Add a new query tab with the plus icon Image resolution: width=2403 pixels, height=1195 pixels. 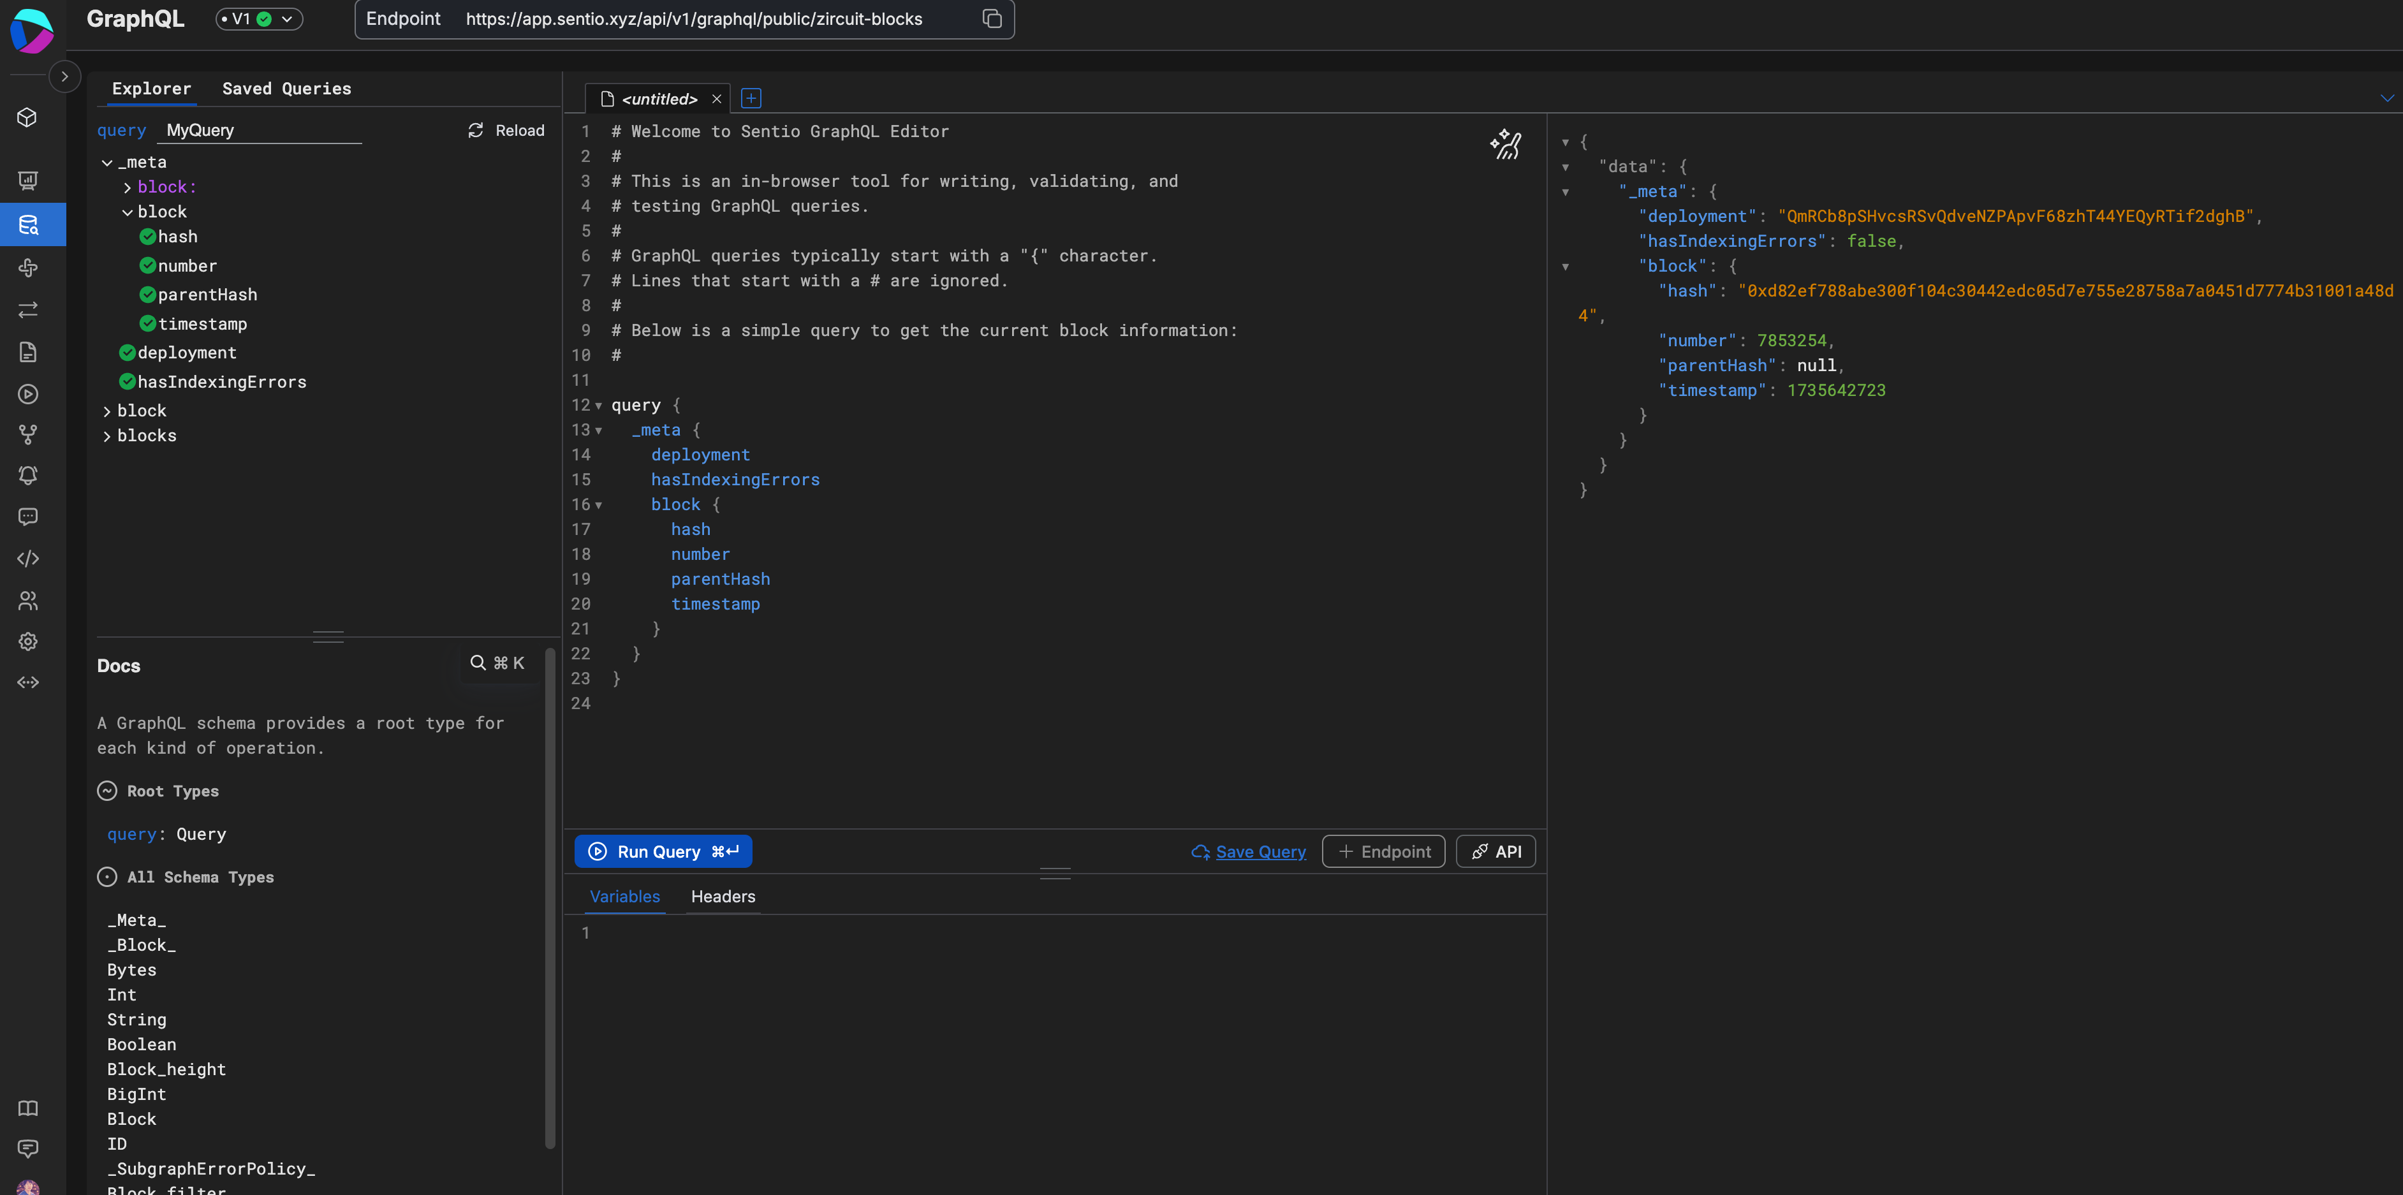[751, 98]
